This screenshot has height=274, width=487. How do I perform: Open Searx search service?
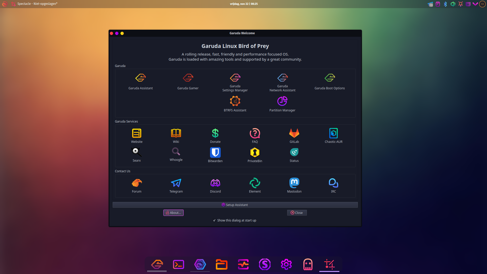(137, 155)
